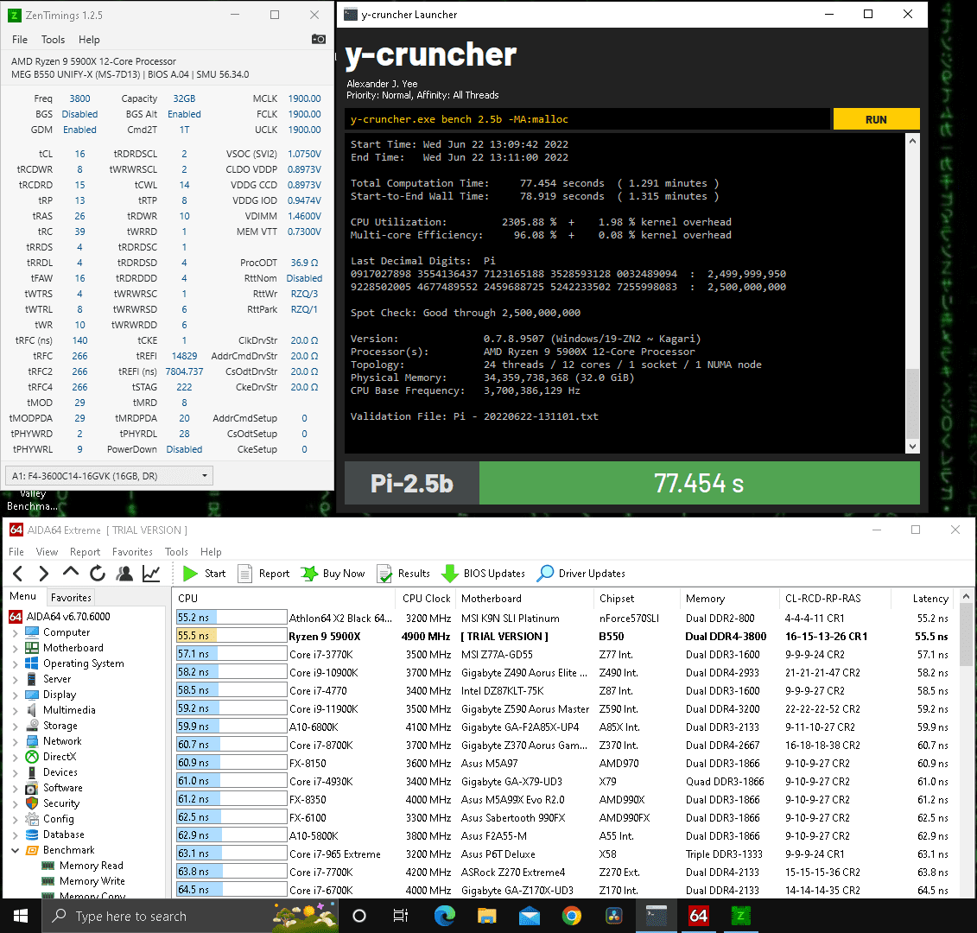Select Database tree item

pos(54,835)
